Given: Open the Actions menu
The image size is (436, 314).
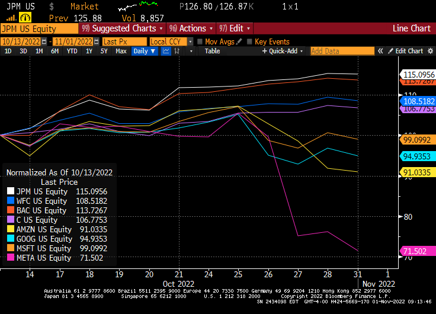Looking at the screenshot, I should pyautogui.click(x=191, y=28).
